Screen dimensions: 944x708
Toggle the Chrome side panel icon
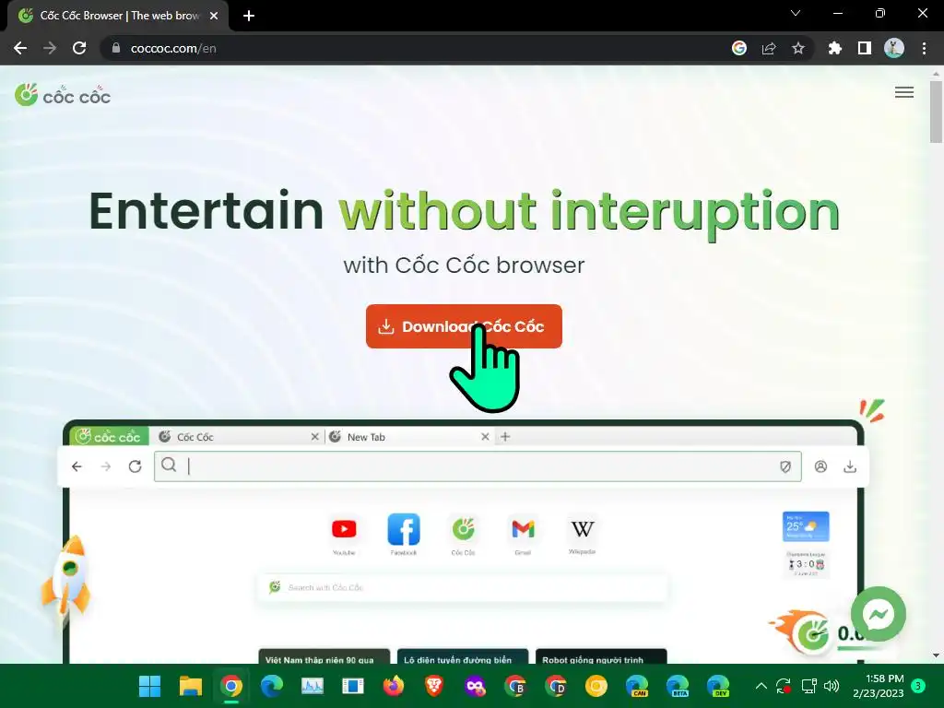pos(865,48)
